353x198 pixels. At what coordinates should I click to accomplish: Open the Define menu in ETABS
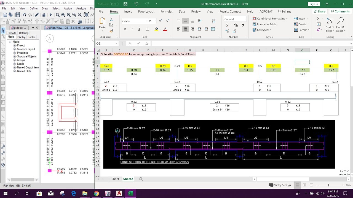tap(33, 8)
